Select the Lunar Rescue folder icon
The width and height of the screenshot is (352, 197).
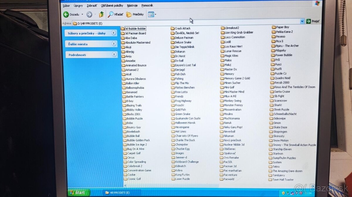tap(223, 51)
